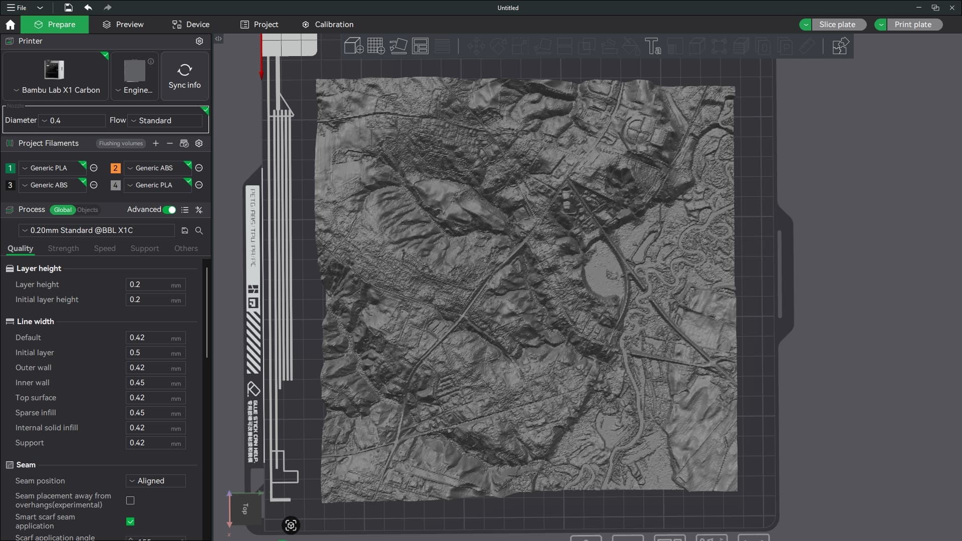This screenshot has width=962, height=541.
Task: Click the Add object cube icon
Action: (x=353, y=46)
